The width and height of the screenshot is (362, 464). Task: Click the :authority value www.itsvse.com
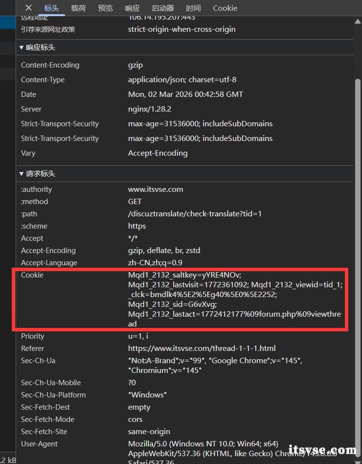pos(156,189)
